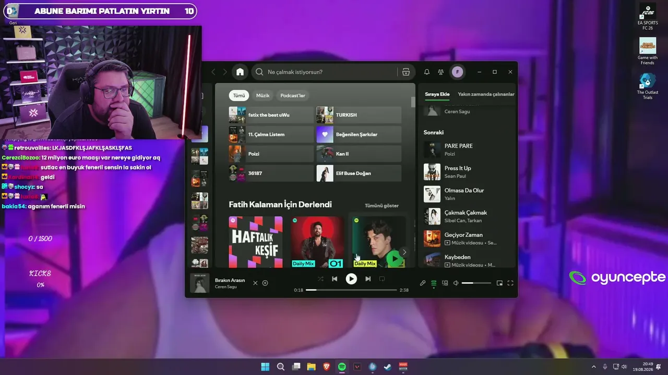Screen dimensions: 668x375
Task: Select the Müzik filter chip
Action: [x=263, y=96]
